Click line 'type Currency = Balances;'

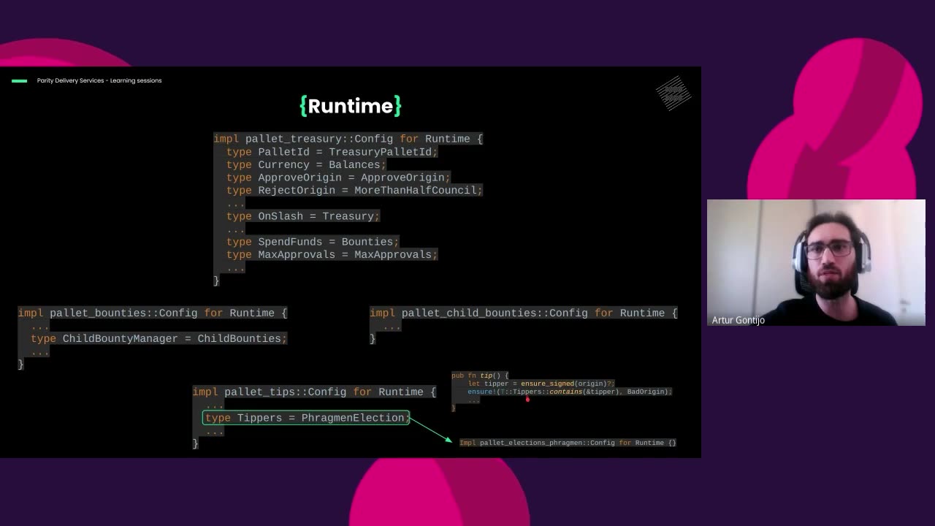[306, 165]
